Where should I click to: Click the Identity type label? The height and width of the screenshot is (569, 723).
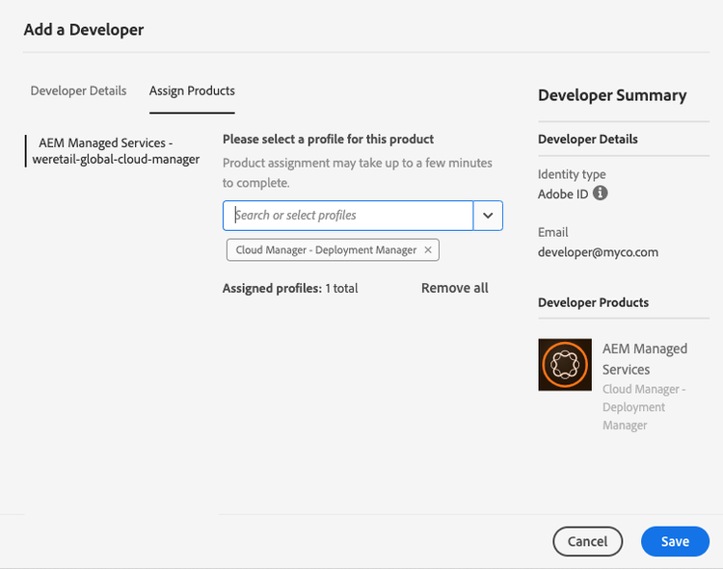tap(572, 174)
